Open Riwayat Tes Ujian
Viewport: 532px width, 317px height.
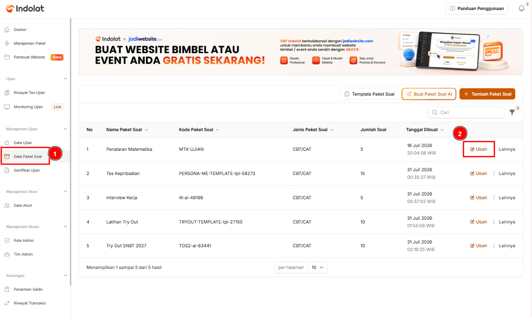tap(29, 93)
